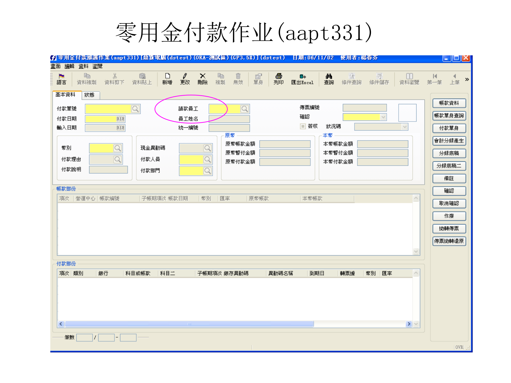Open the 請款員工 lookup magnifier
This screenshot has height=383, width=511.
pos(245,109)
